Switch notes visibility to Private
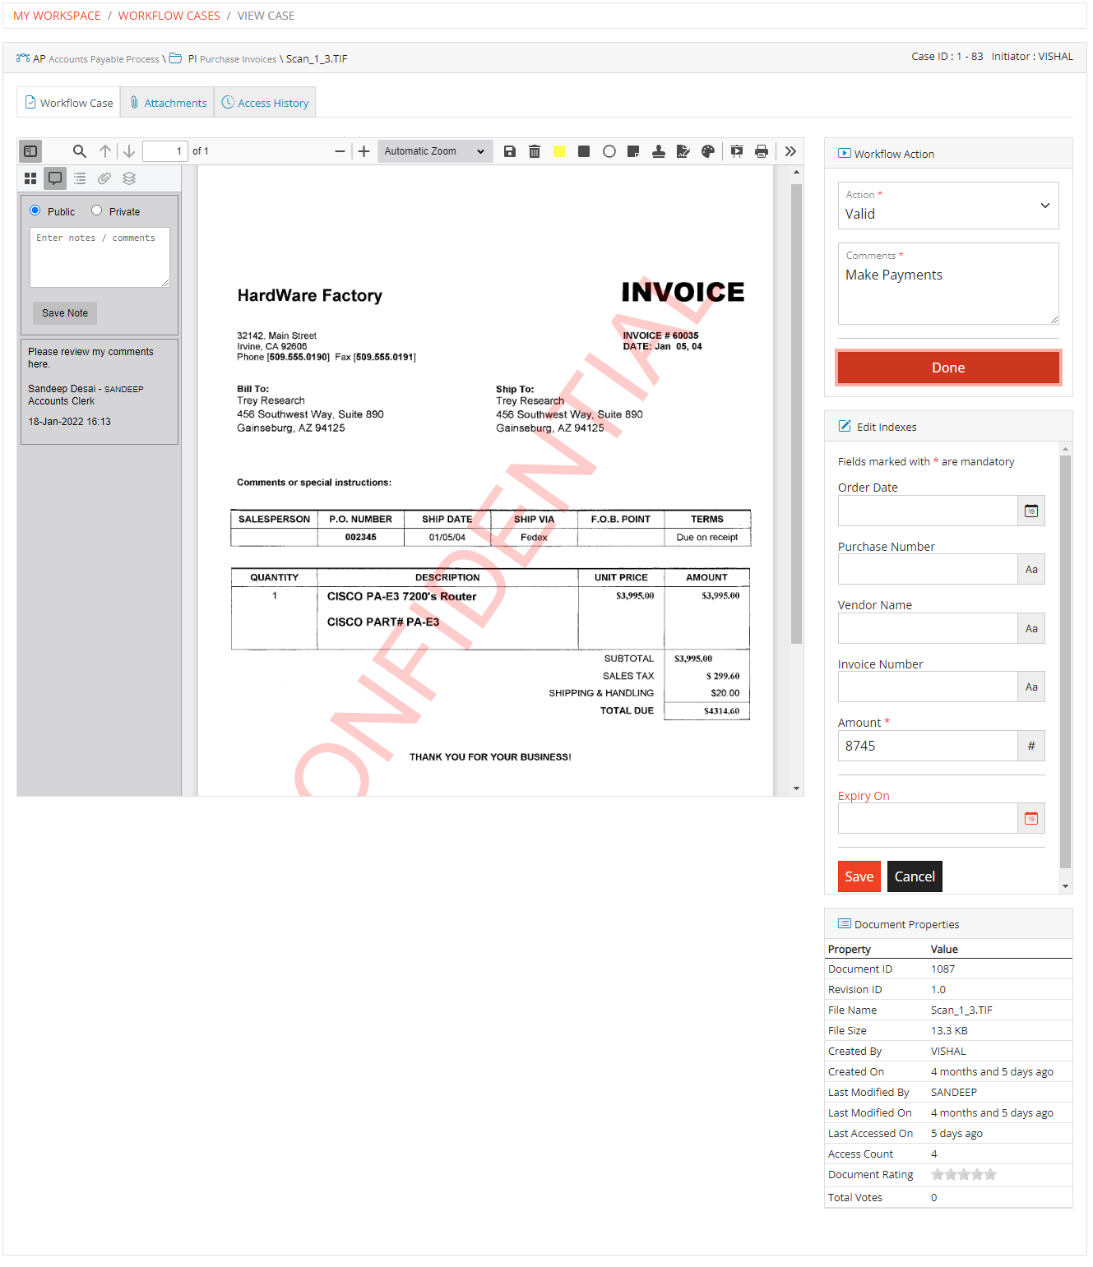Image resolution: width=1093 pixels, height=1267 pixels. pyautogui.click(x=96, y=210)
